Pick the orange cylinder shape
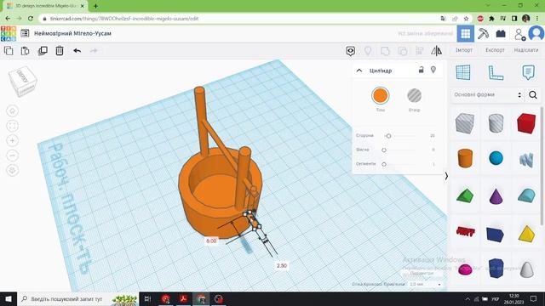Viewport: 545px width, 306px height. tap(465, 158)
